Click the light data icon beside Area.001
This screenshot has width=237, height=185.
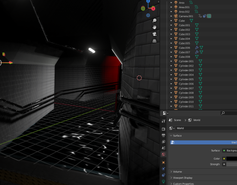pyautogui.click(x=196, y=7)
